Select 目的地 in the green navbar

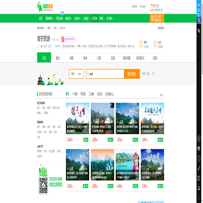click(x=95, y=19)
